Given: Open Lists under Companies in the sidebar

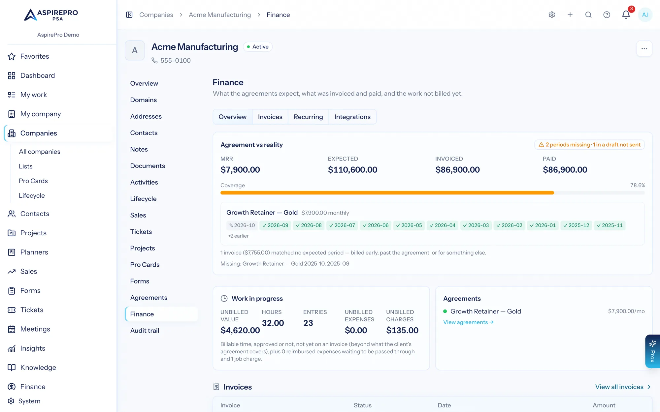Looking at the screenshot, I should [26, 166].
